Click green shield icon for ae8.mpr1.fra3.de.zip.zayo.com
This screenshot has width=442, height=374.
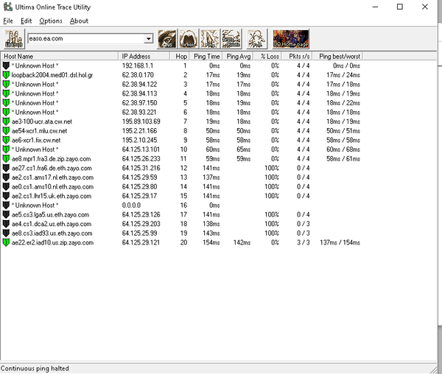tap(6, 158)
